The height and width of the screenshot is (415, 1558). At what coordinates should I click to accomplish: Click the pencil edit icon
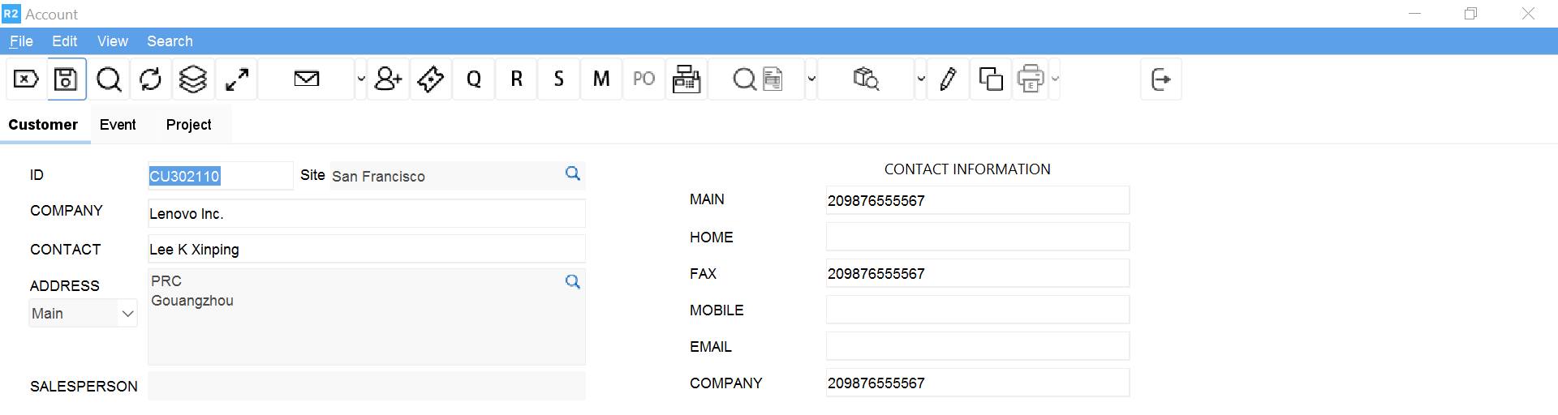click(x=948, y=79)
